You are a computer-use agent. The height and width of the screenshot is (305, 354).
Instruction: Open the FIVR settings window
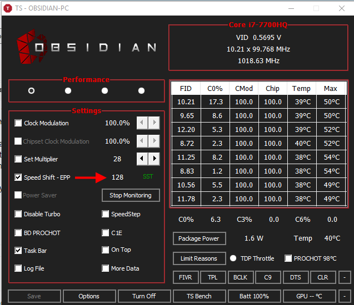click(185, 277)
